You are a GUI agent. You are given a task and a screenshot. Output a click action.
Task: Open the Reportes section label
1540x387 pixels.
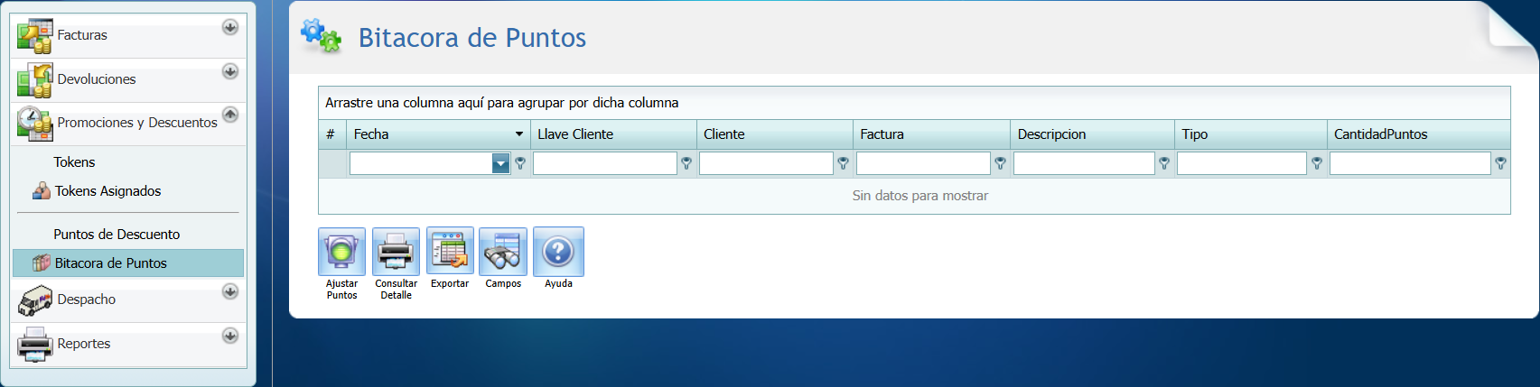84,344
